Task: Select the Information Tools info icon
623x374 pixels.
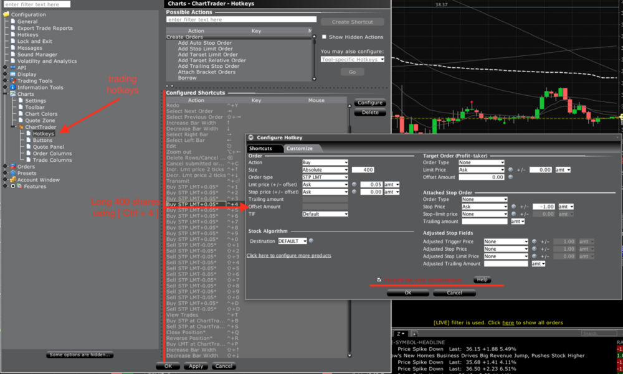Action: [13, 87]
